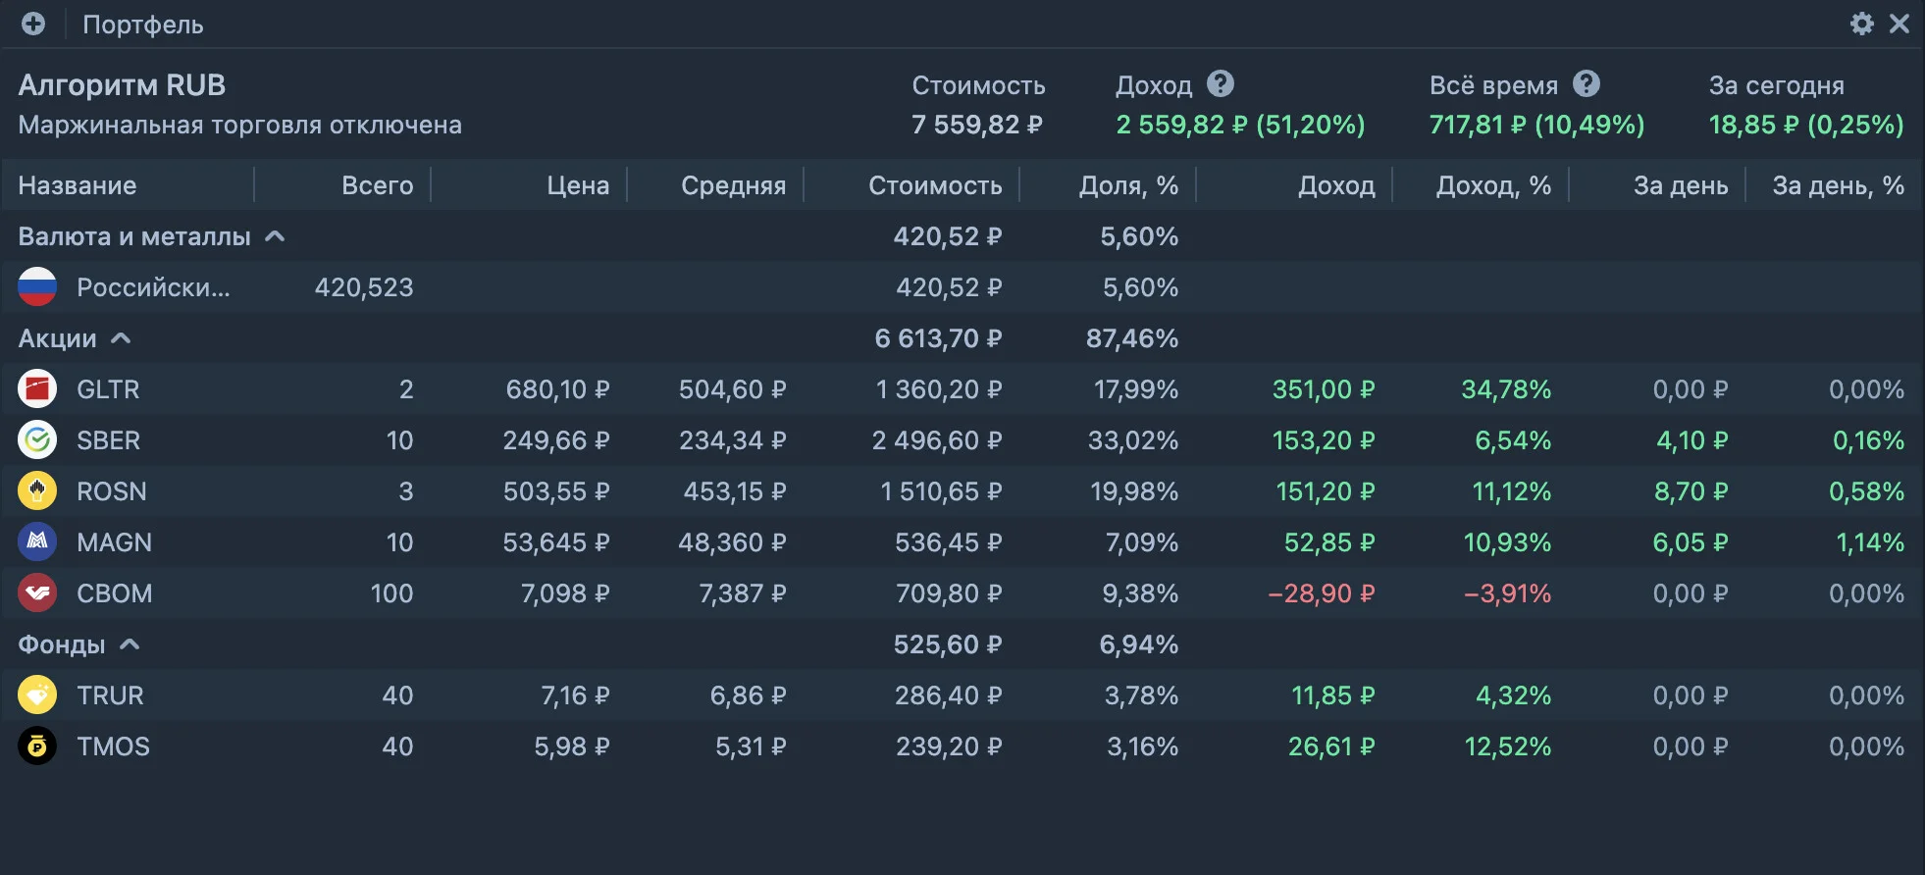Click the CBOM stock logo
The width and height of the screenshot is (1925, 875).
point(37,593)
